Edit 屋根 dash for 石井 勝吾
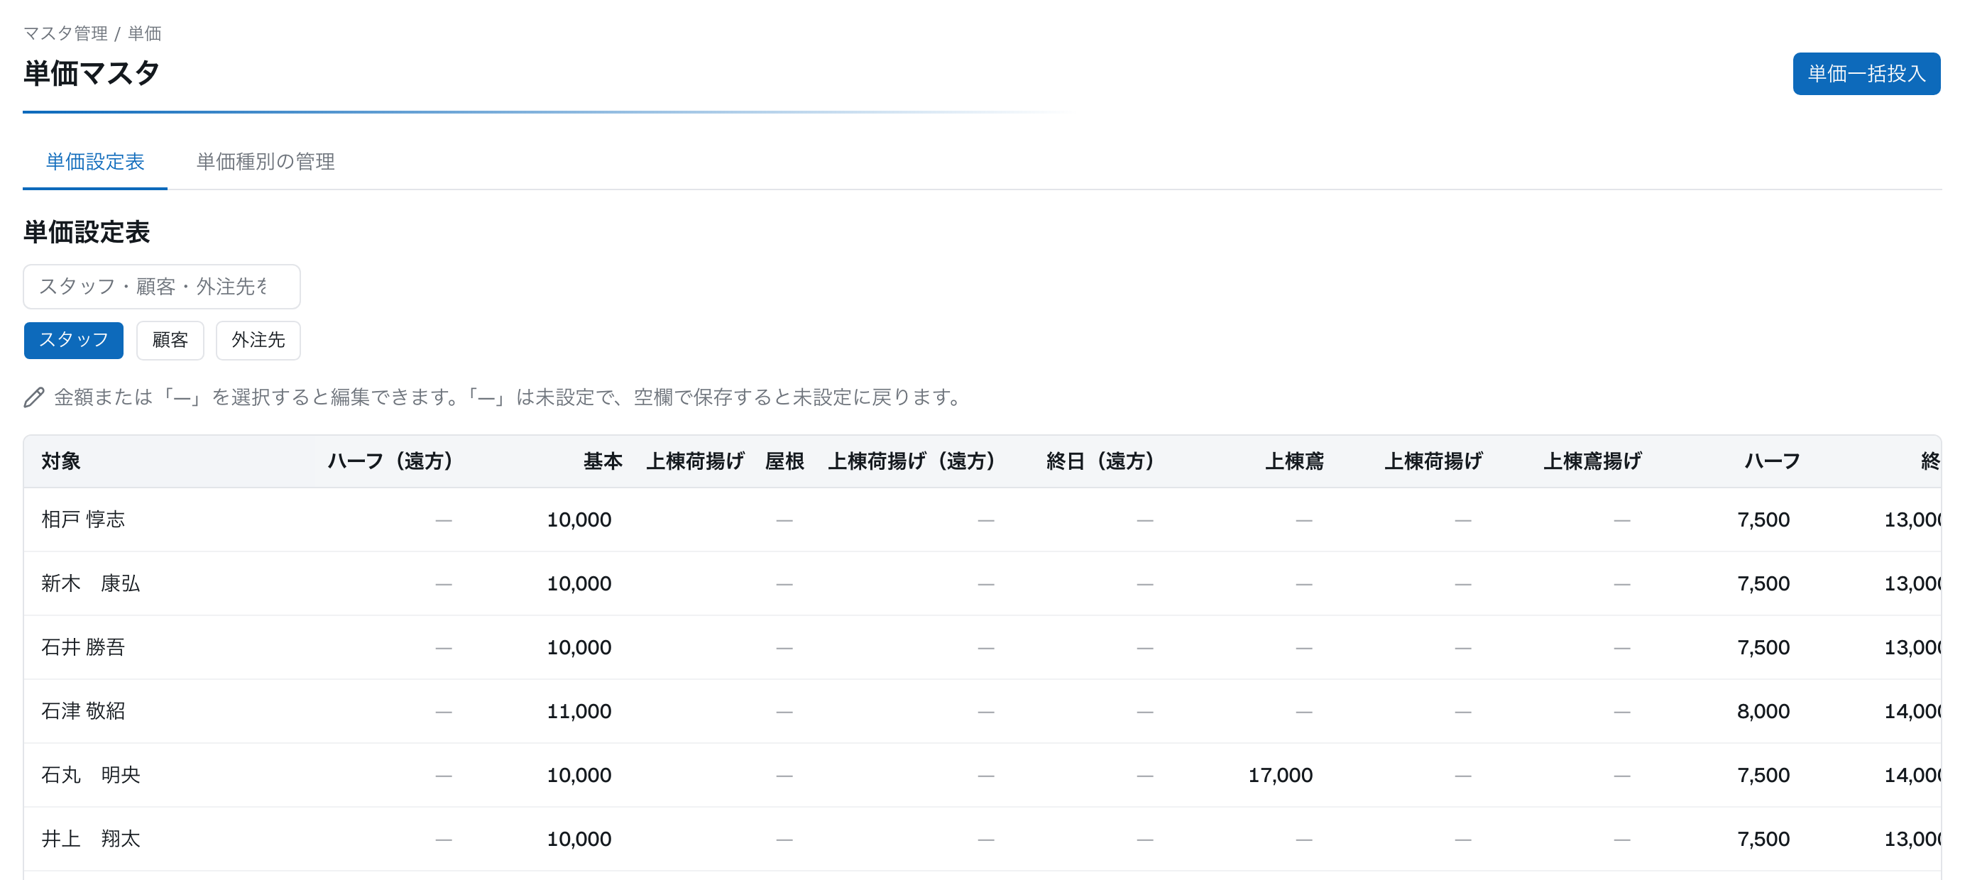1965x880 pixels. click(784, 648)
